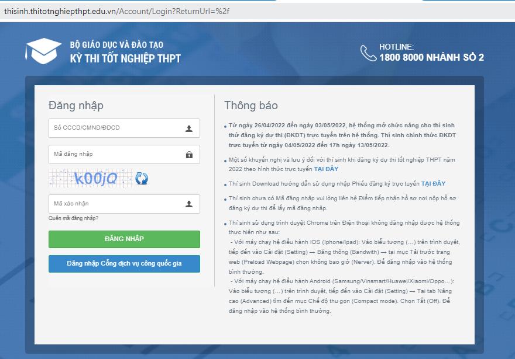The height and width of the screenshot is (359, 515).
Task: Click the graduation cap logo
Action: [x=43, y=51]
